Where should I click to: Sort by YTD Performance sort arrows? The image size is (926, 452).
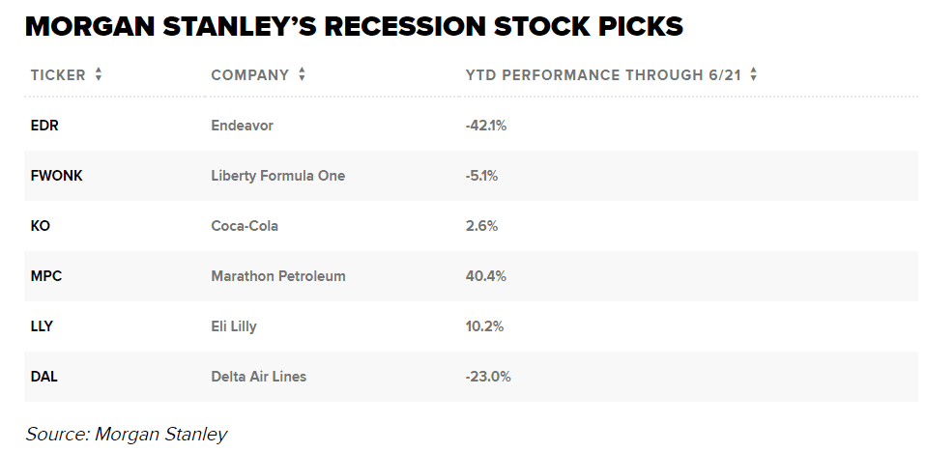click(x=753, y=74)
